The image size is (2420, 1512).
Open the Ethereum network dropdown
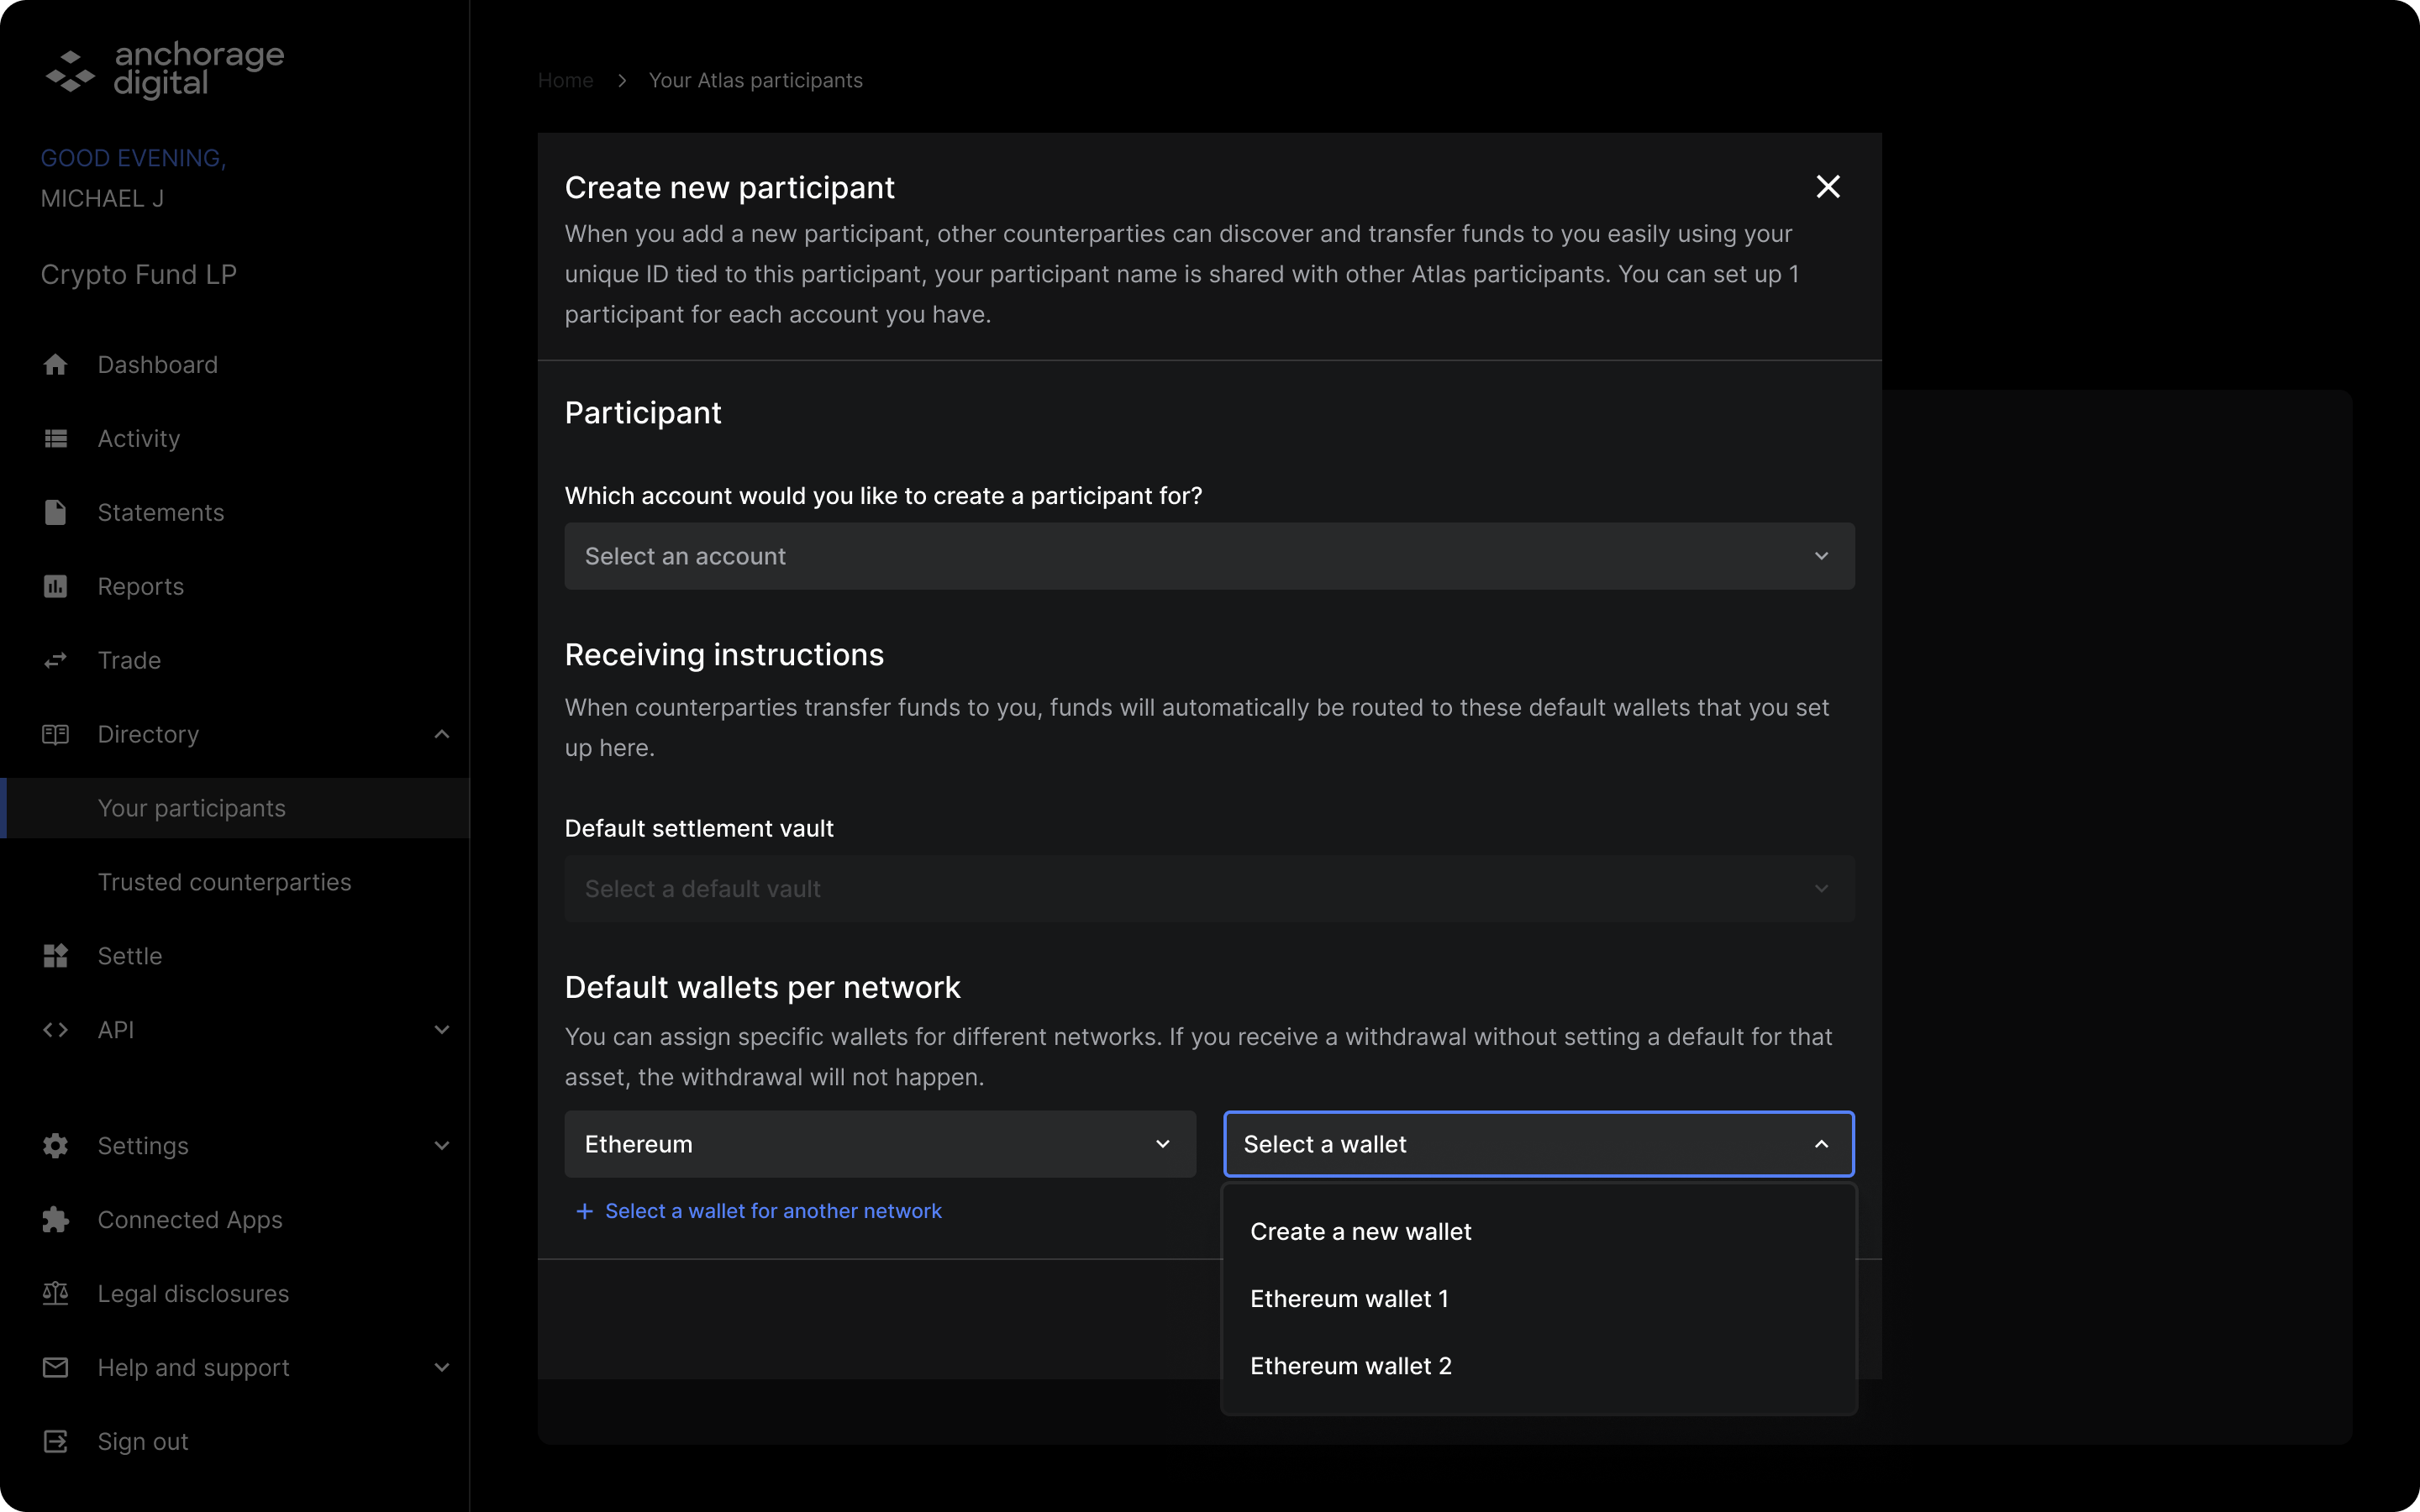point(880,1144)
